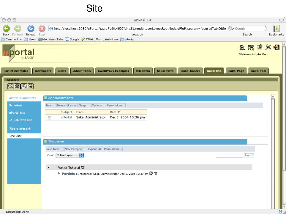Switch to the ICC Demo tab
The width and height of the screenshot is (286, 214).
click(143, 71)
